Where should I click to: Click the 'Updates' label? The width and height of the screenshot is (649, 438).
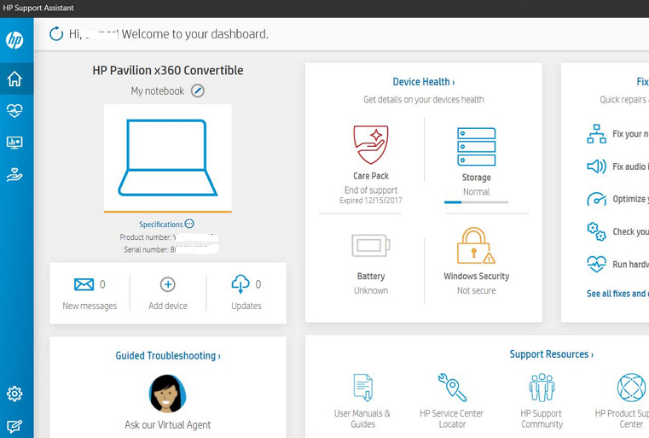[246, 306]
